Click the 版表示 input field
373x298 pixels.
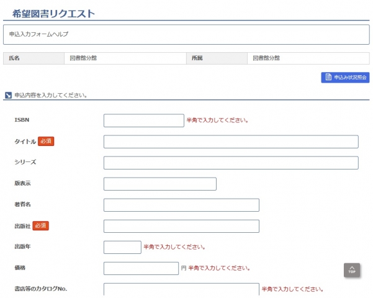pyautogui.click(x=160, y=184)
